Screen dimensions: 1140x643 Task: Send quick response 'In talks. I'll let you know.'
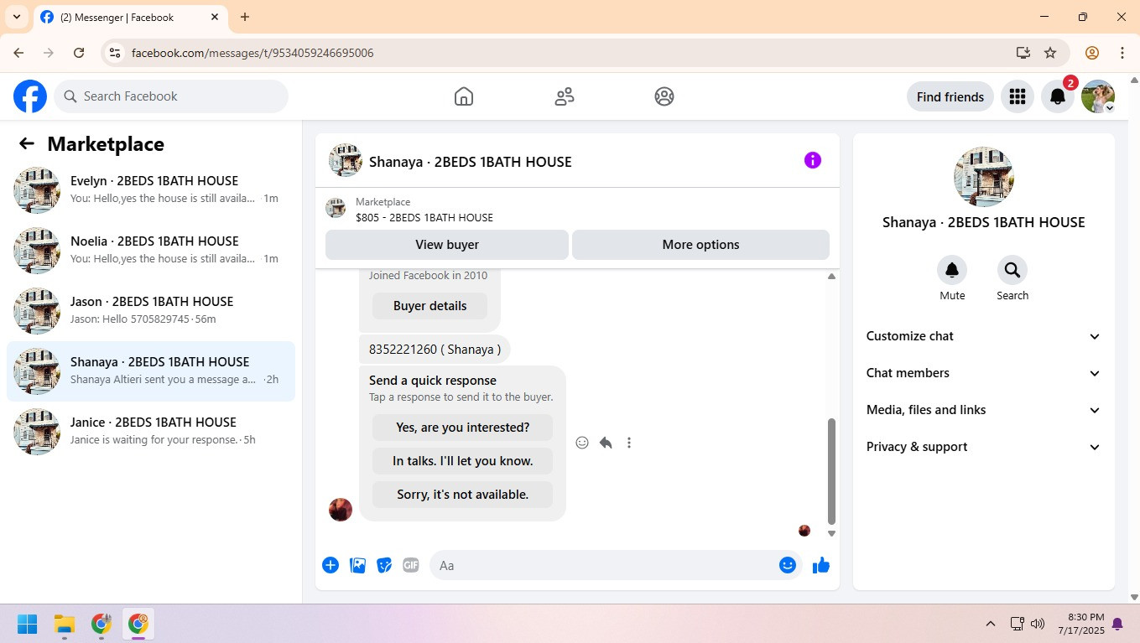(x=462, y=461)
